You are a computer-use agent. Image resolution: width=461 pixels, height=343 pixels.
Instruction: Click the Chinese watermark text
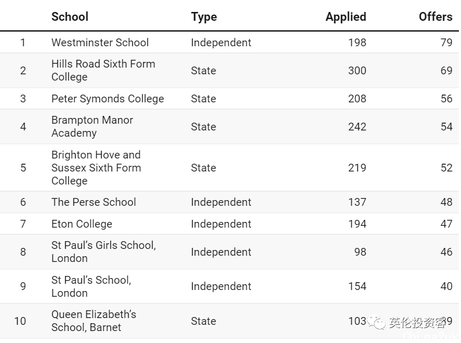(x=417, y=323)
